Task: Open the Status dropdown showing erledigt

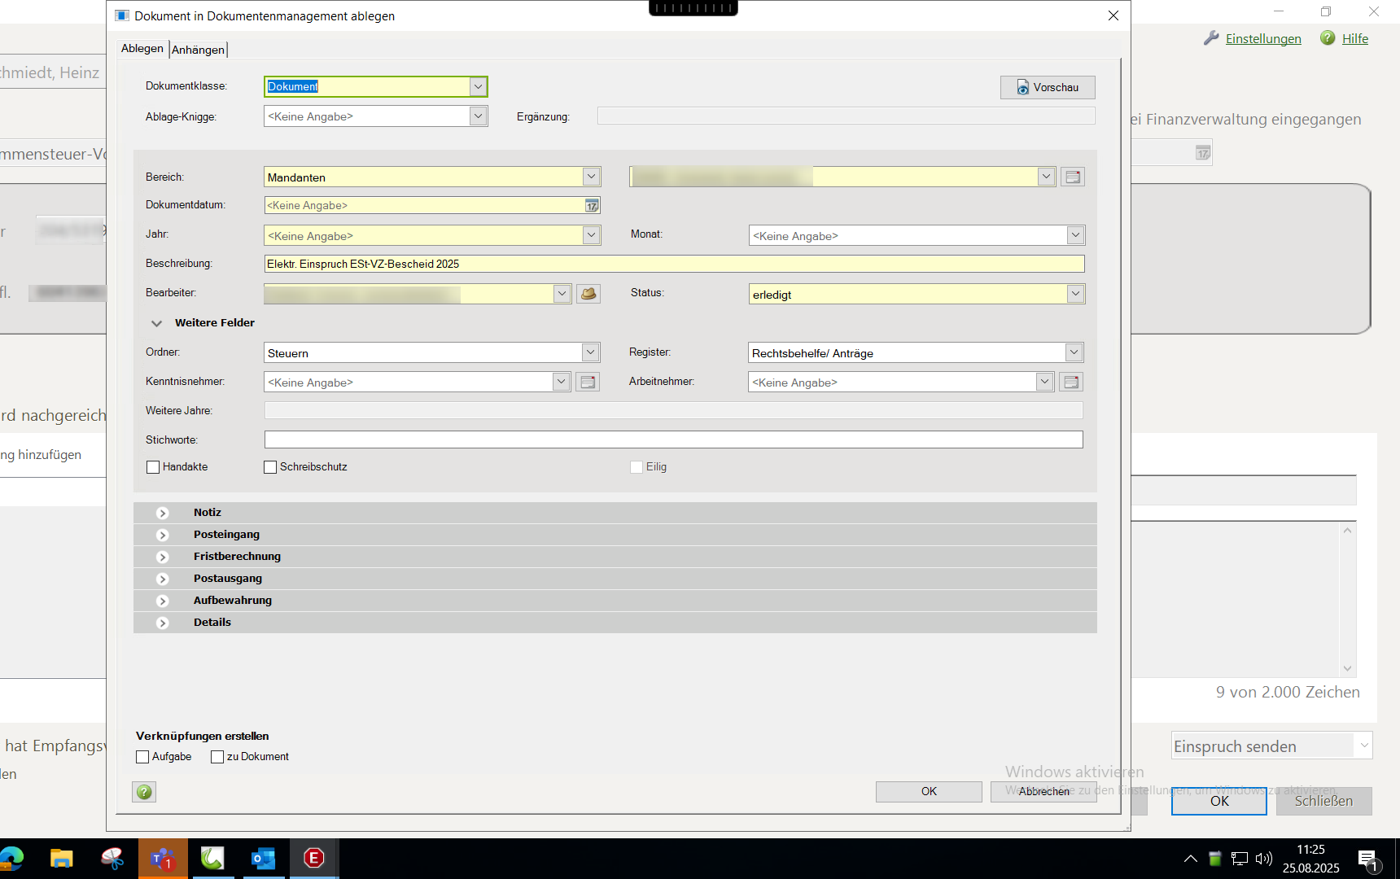Action: pos(1075,294)
